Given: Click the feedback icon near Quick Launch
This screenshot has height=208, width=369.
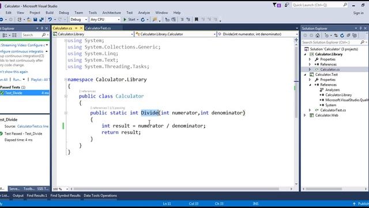Looking at the screenshot, I should pos(287,5).
